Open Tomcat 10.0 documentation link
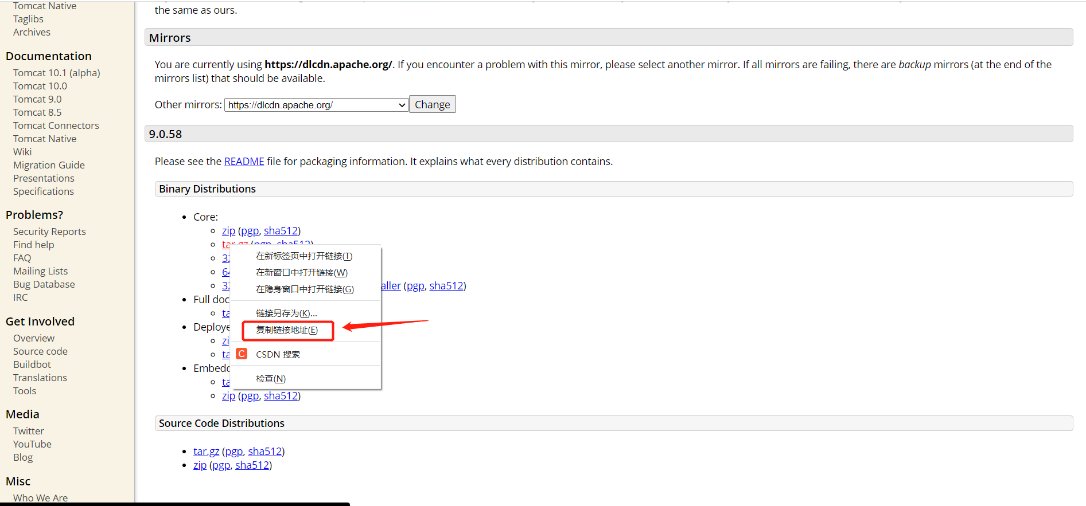The image size is (1086, 506). pos(40,86)
